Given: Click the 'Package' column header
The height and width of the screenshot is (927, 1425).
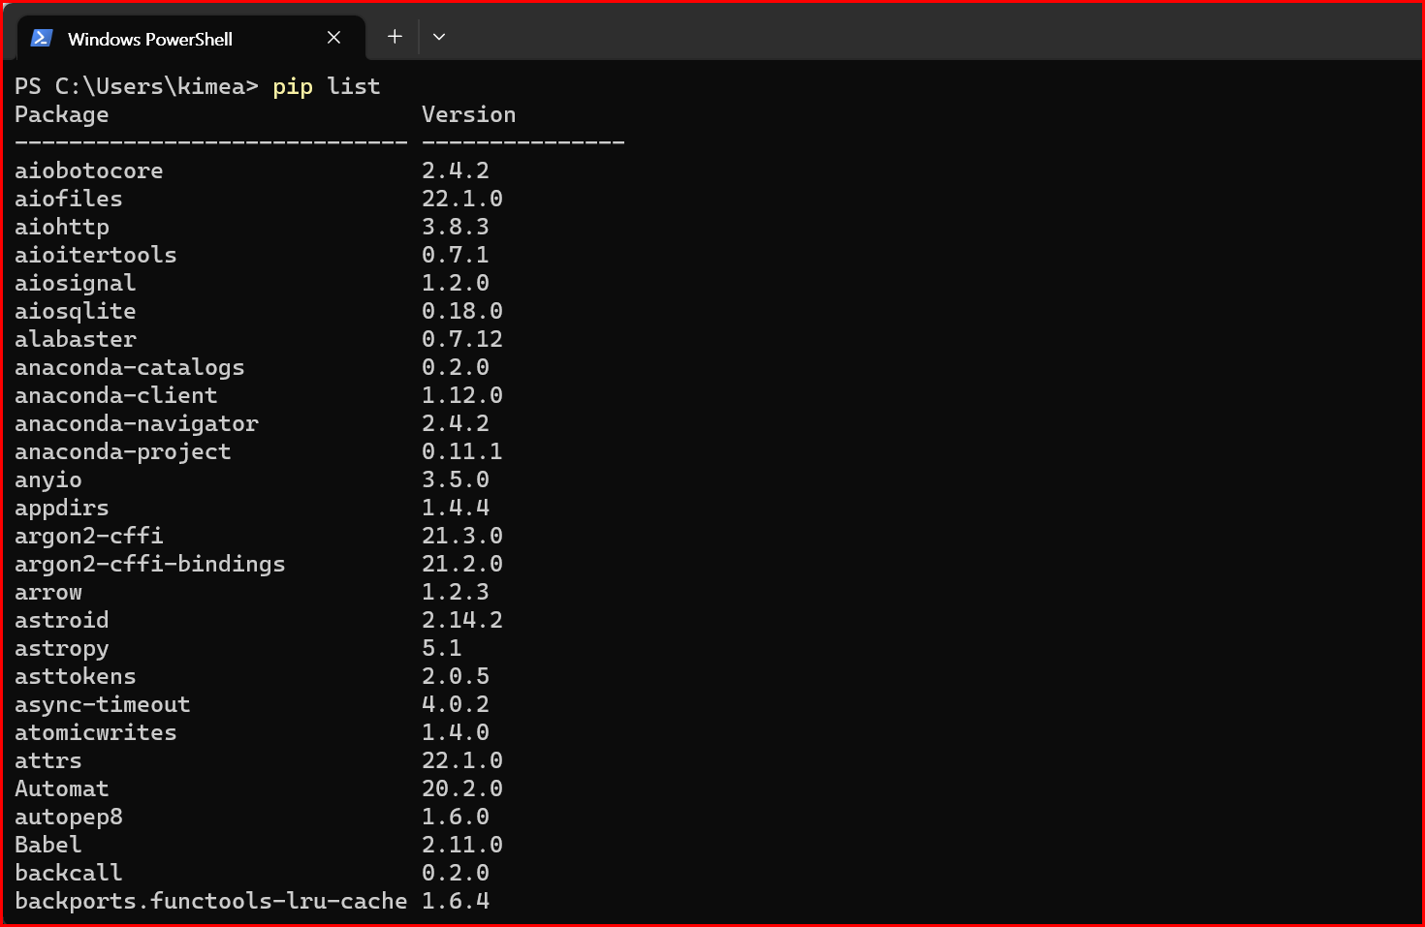Looking at the screenshot, I should pos(61,115).
